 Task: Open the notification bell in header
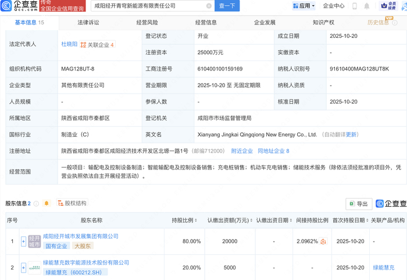(366, 6)
